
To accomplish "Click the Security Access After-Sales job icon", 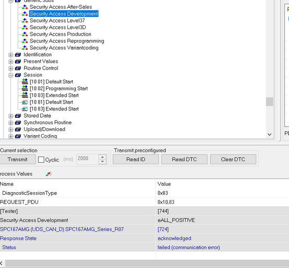I will pyautogui.click(x=25, y=7).
